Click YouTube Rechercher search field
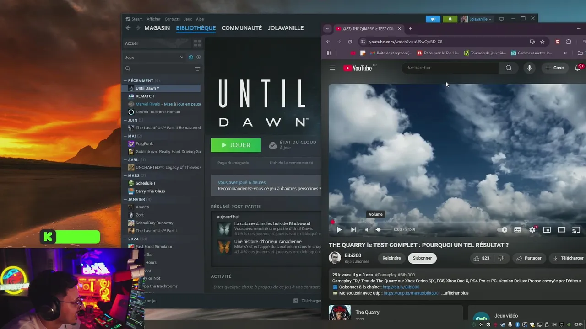586x329 pixels. pyautogui.click(x=450, y=68)
